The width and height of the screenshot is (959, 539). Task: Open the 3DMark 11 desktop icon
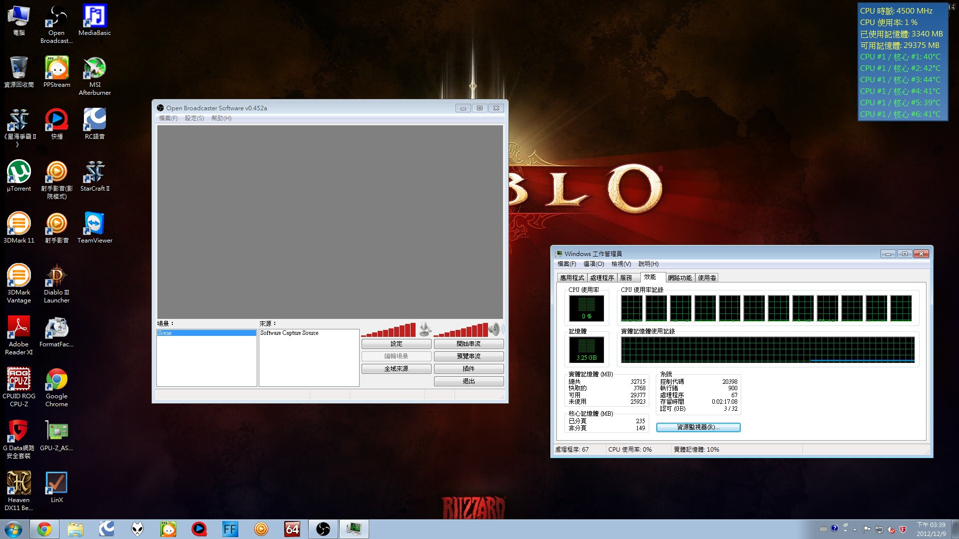point(19,228)
